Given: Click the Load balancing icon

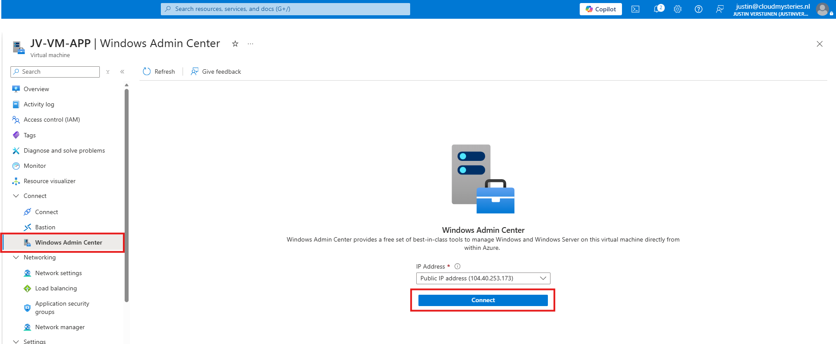Looking at the screenshot, I should (27, 288).
